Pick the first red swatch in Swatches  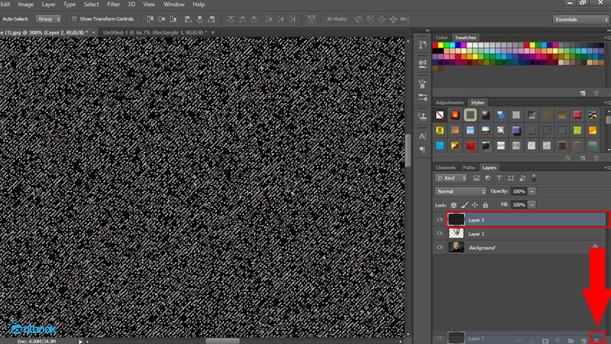(x=435, y=45)
